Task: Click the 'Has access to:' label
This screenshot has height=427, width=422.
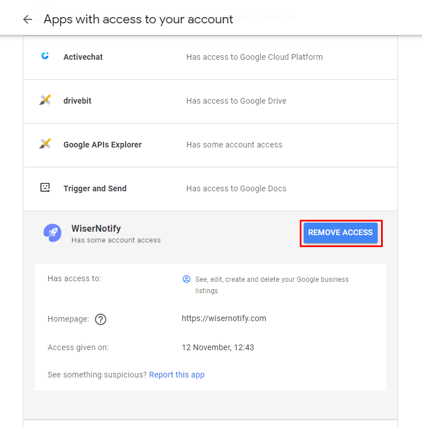Action: (75, 278)
